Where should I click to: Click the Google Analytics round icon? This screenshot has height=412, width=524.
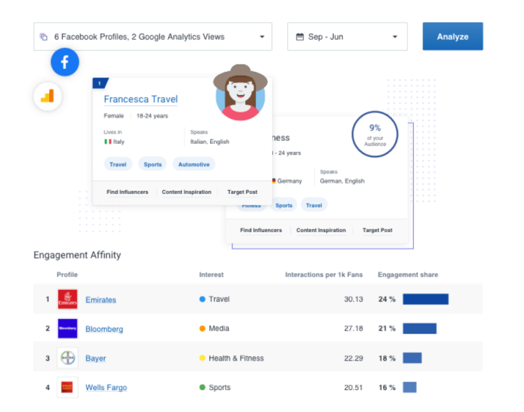(x=48, y=96)
